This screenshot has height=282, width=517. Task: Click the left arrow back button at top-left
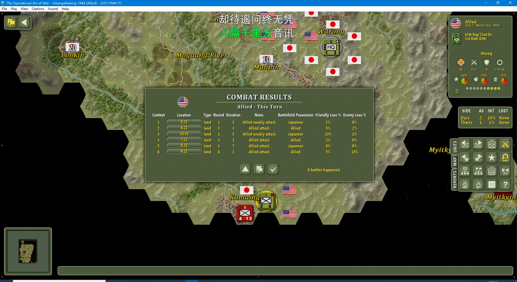pos(24,22)
